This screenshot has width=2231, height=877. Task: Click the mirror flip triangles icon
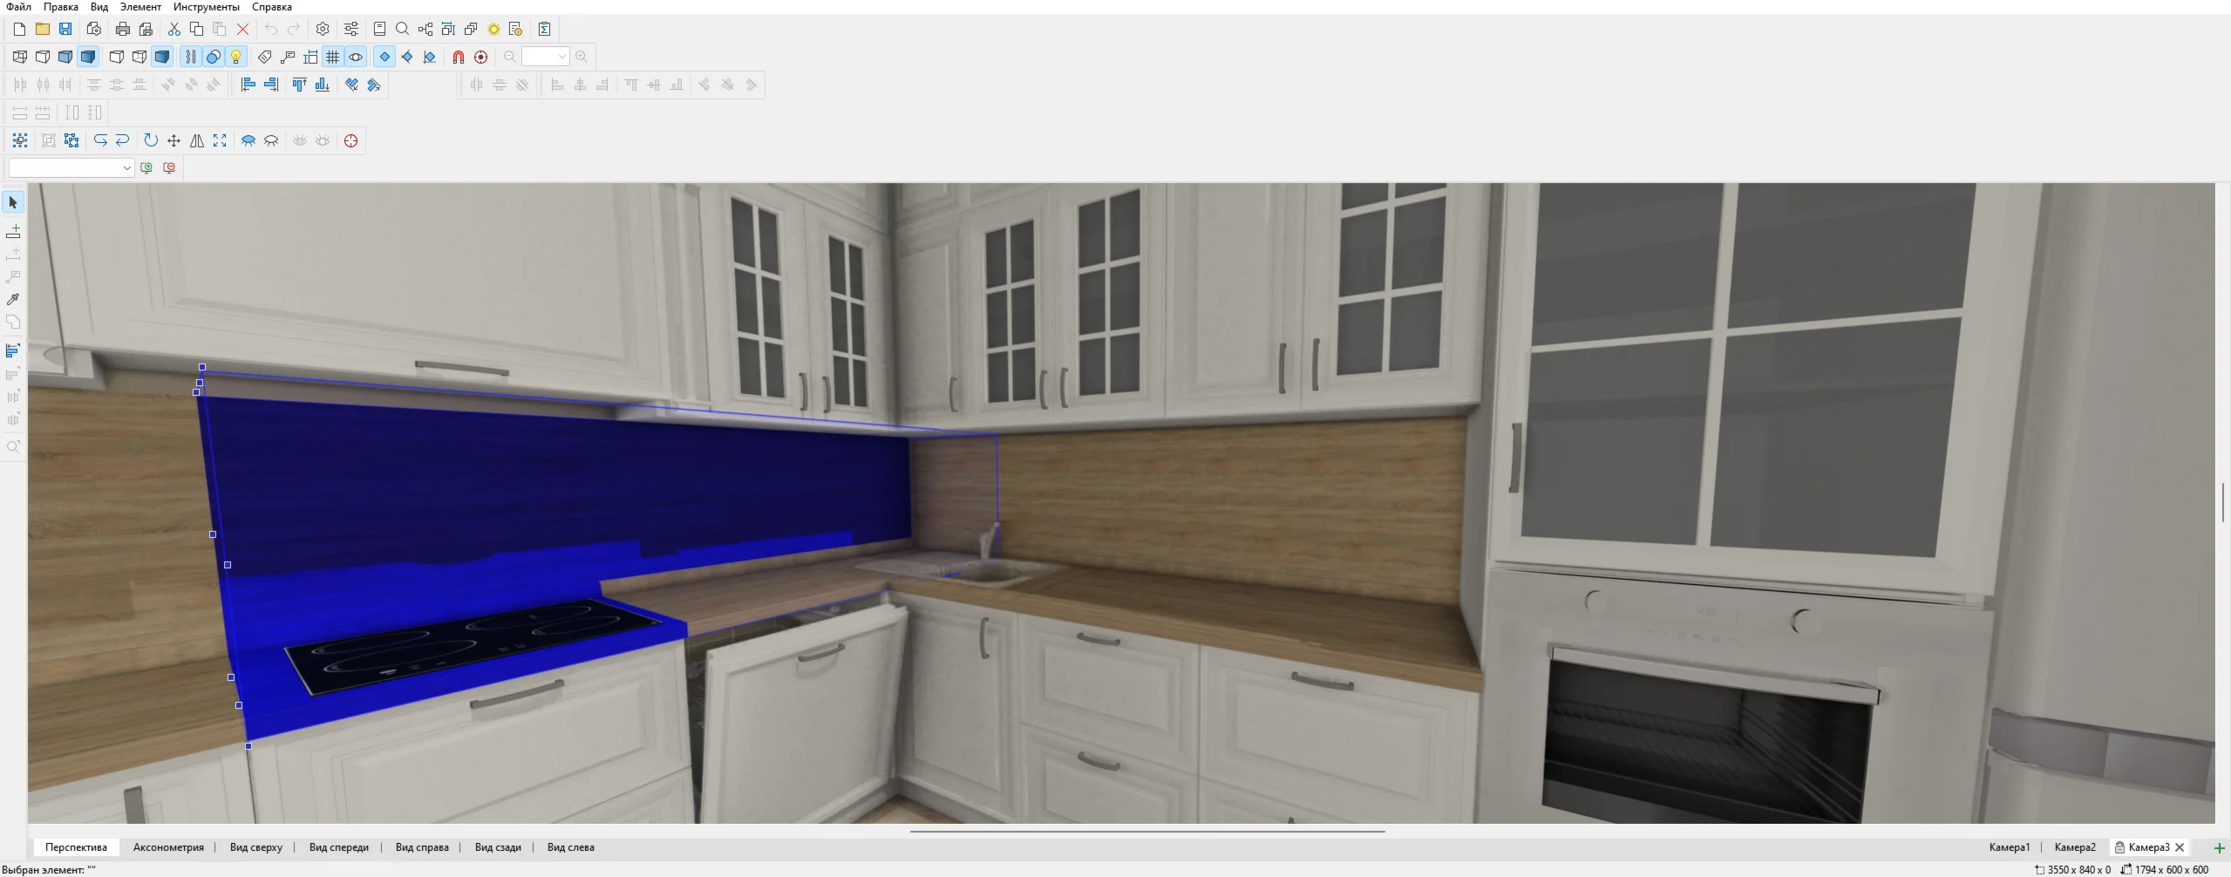[197, 140]
